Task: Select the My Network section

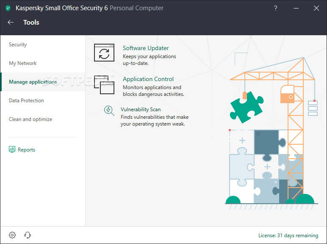Action: pyautogui.click(x=43, y=63)
